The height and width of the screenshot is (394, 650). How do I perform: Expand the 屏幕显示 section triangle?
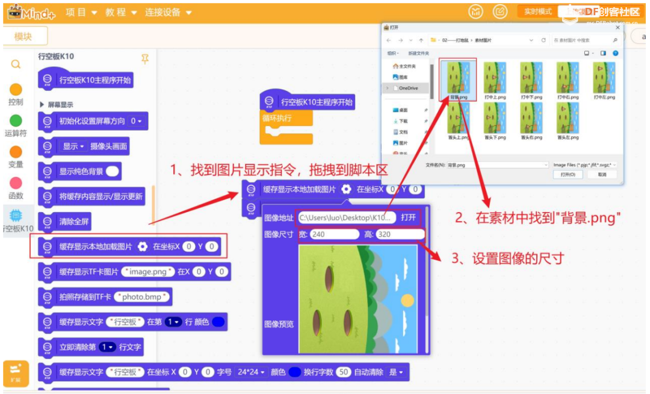(42, 104)
